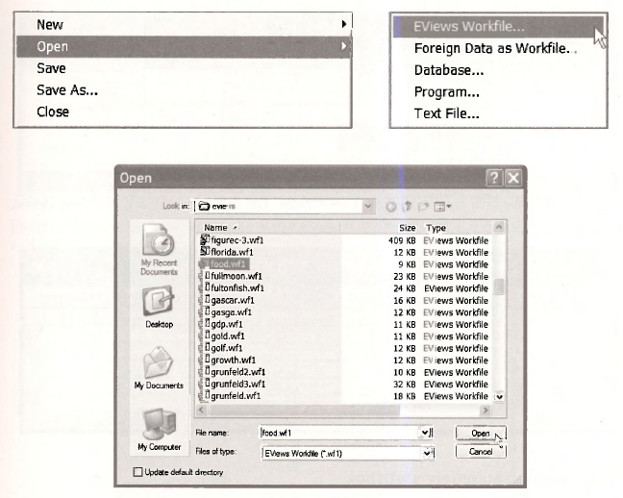Image resolution: width=623 pixels, height=498 pixels.
Task: Select gasga.wf1 file
Action: (231, 312)
